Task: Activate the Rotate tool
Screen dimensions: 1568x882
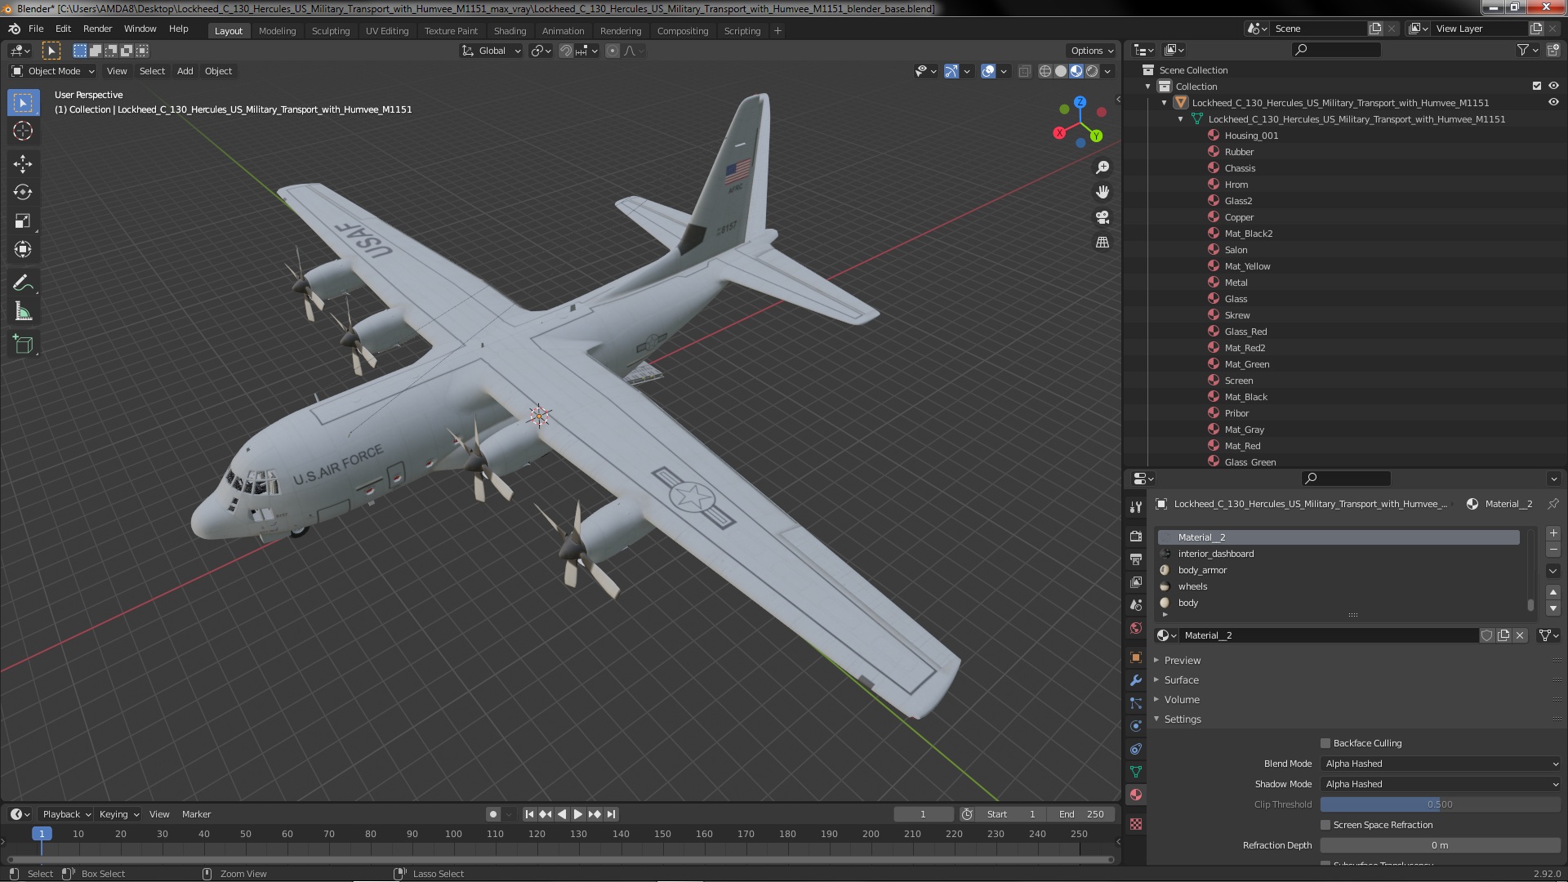Action: 23,192
